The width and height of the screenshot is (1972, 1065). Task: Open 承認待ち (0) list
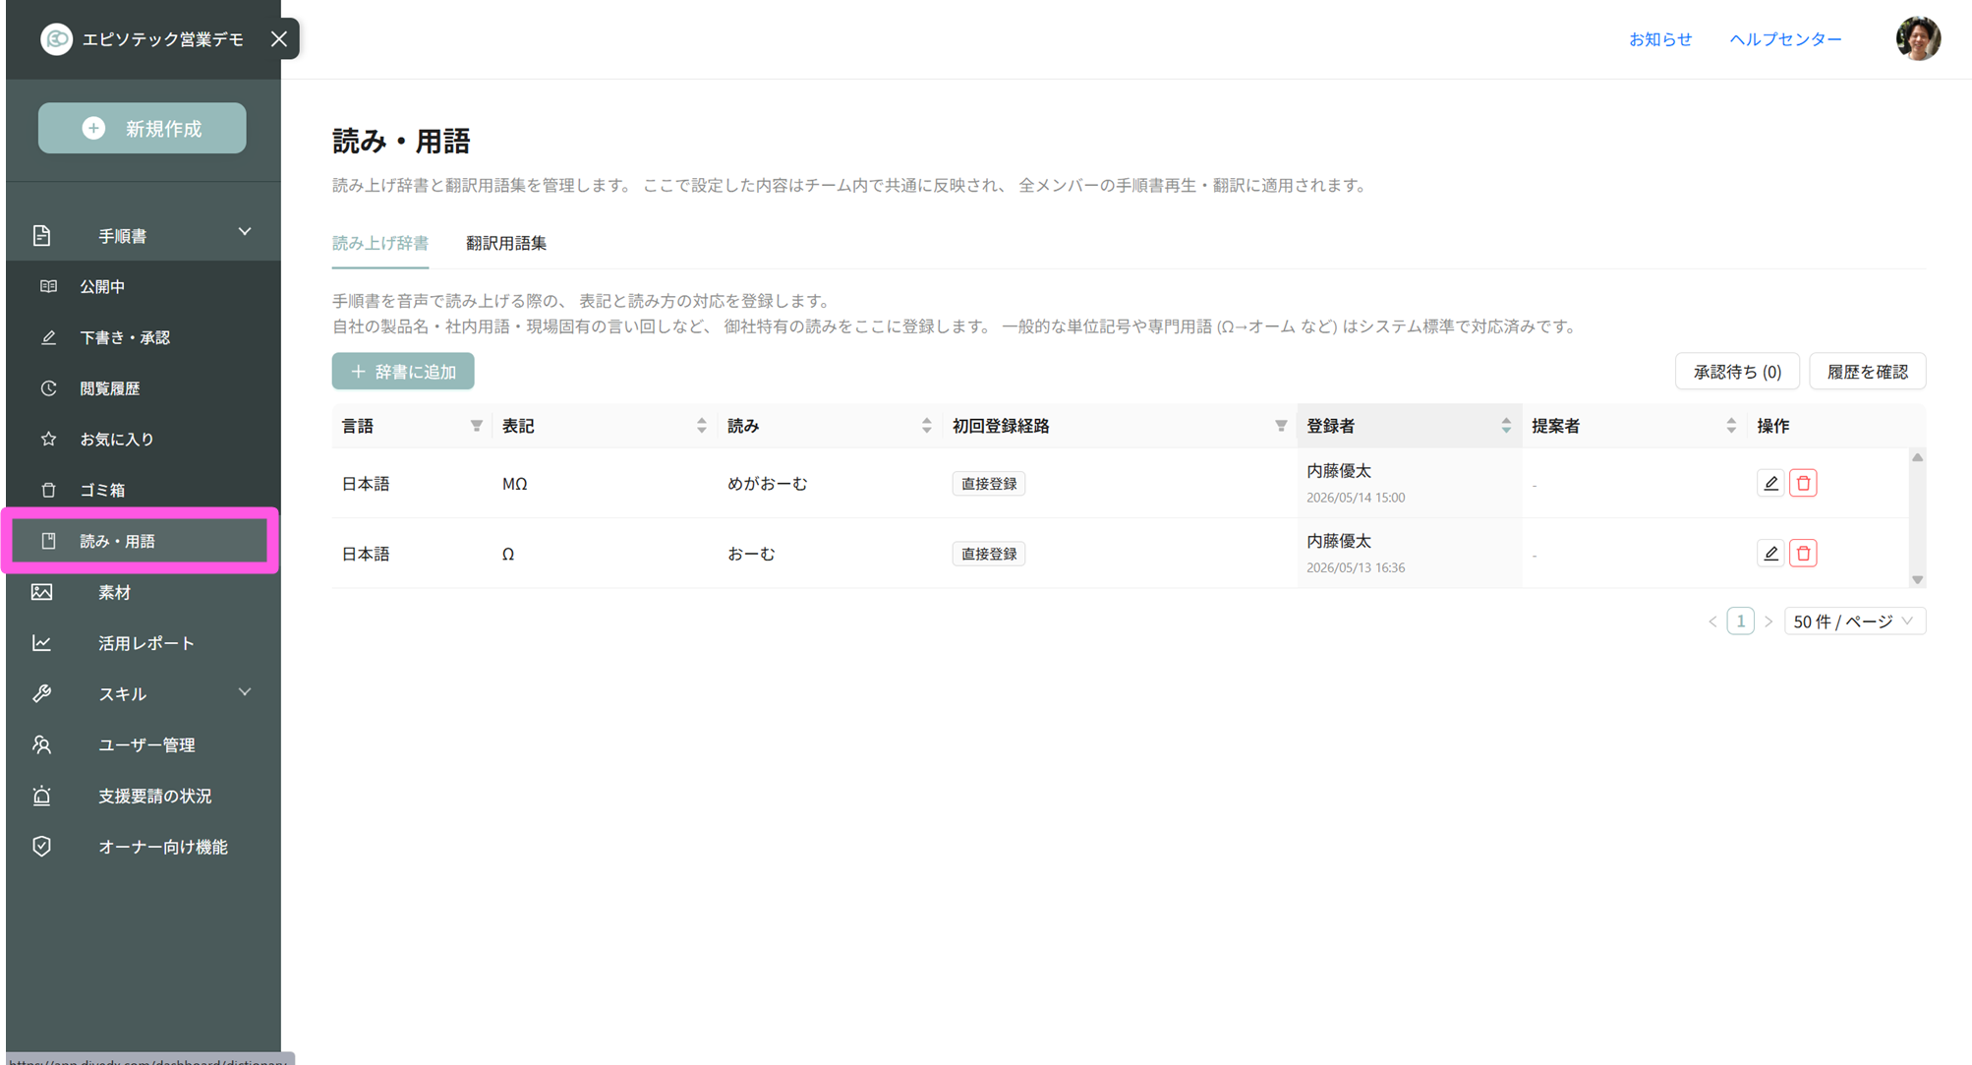[1737, 372]
